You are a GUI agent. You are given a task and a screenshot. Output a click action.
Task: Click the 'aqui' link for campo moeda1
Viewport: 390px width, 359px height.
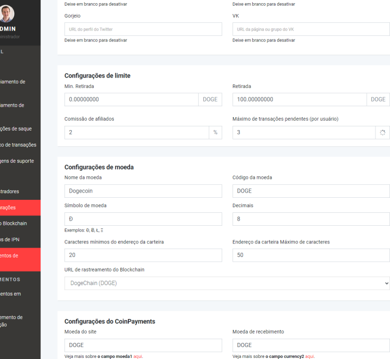click(138, 356)
